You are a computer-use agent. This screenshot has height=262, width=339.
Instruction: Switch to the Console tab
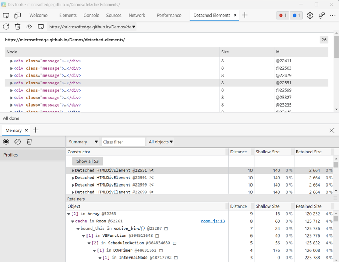click(91, 16)
